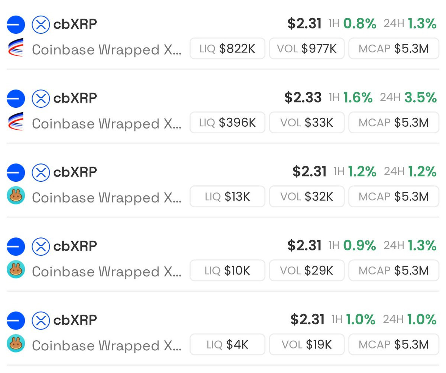The height and width of the screenshot is (373, 446).
Task: Click the Base chain icon in the first row
Action: (16, 25)
